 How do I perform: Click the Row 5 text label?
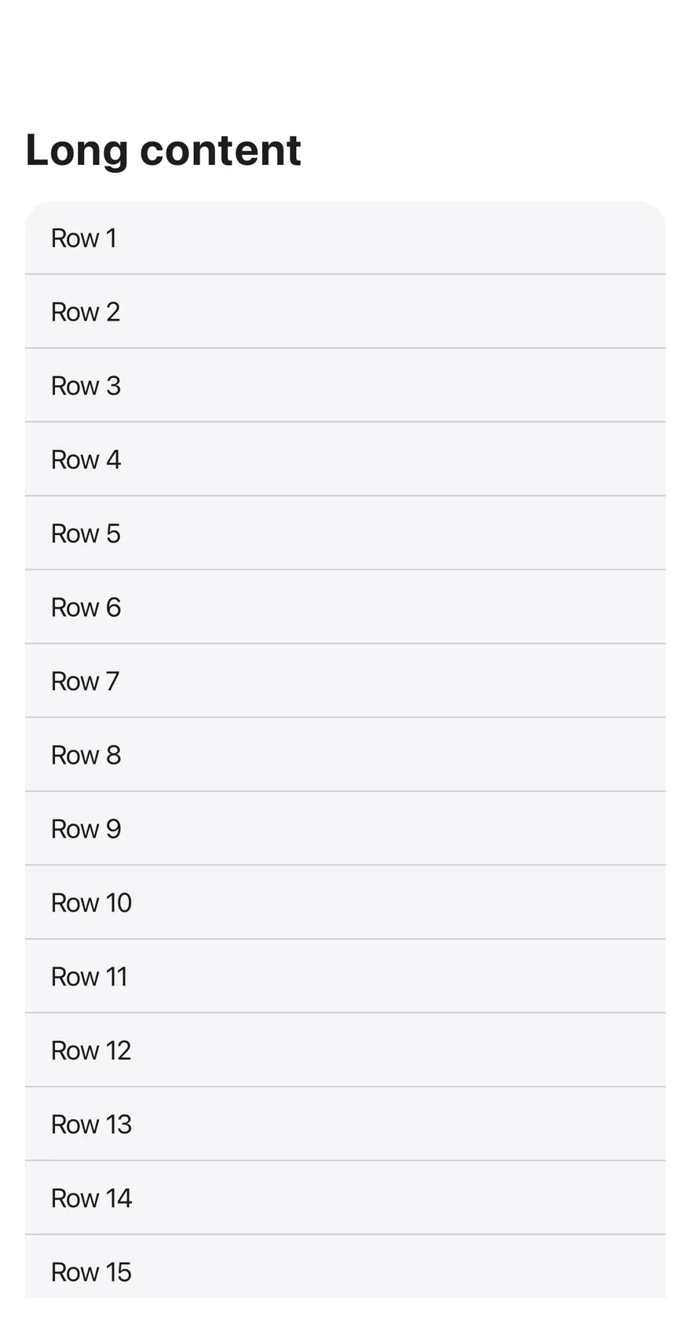(86, 534)
